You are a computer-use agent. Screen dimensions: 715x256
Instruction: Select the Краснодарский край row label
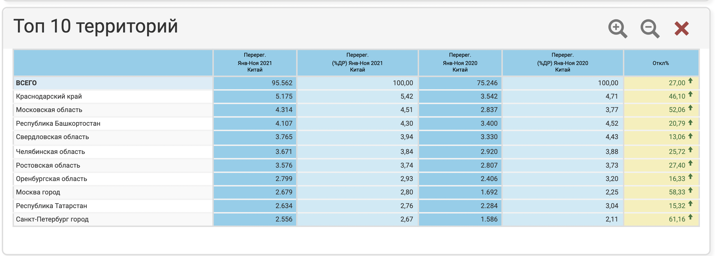(x=49, y=96)
